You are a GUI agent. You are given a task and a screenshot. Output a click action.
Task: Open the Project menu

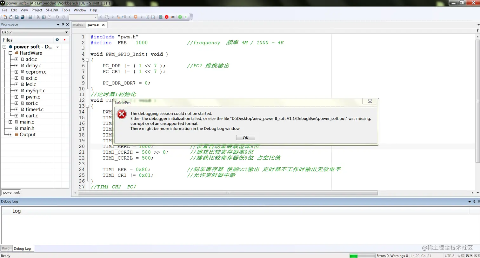pos(37,10)
